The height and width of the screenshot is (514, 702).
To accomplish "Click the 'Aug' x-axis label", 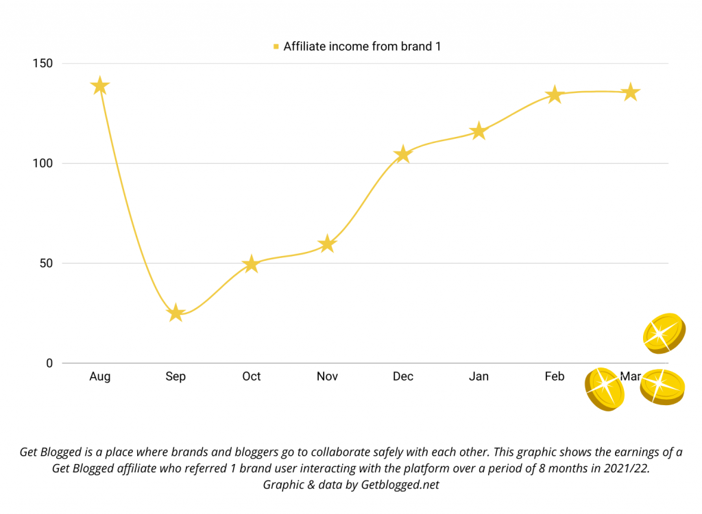I will pos(100,376).
